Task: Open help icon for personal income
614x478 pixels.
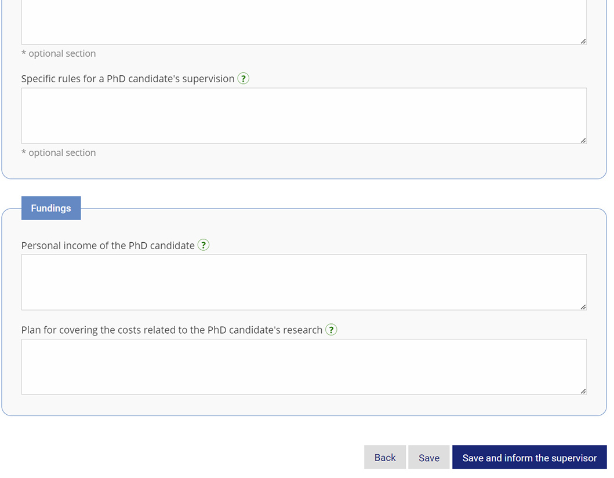Action: (204, 245)
